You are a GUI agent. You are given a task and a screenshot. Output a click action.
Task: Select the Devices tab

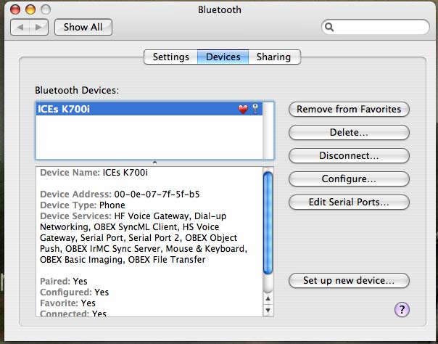[x=223, y=57]
